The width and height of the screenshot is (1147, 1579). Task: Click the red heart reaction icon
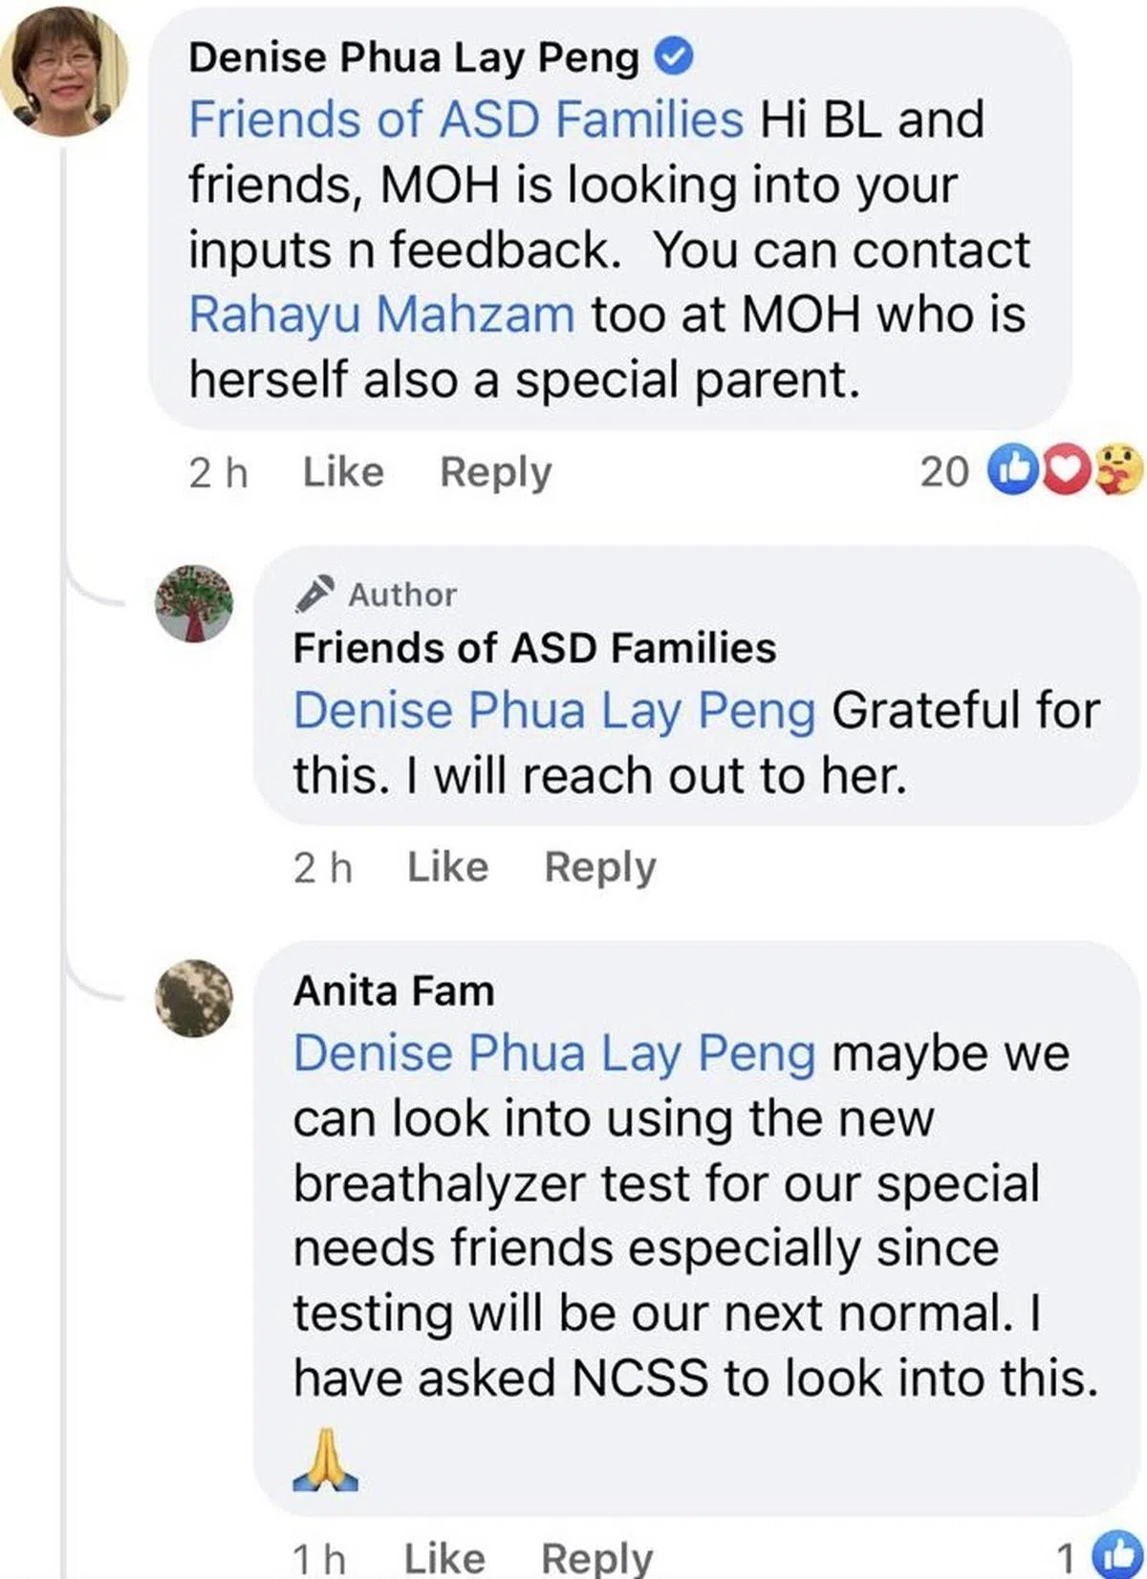point(1064,469)
